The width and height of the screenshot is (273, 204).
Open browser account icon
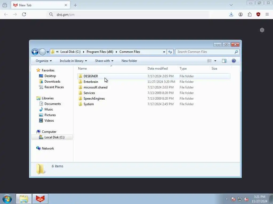[x=240, y=15]
